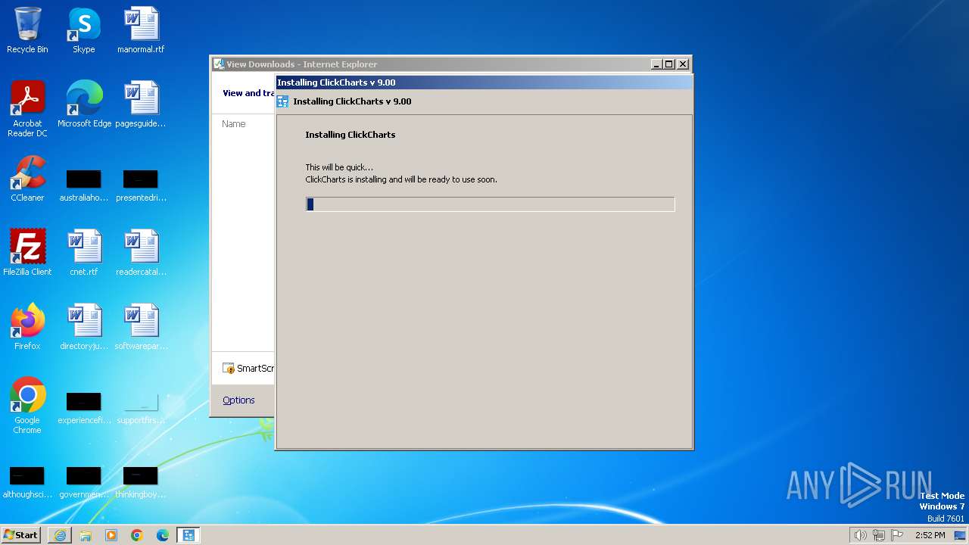Screen dimensions: 969x545
Task: Open the Recycle Bin desktop icon
Action: (27, 30)
